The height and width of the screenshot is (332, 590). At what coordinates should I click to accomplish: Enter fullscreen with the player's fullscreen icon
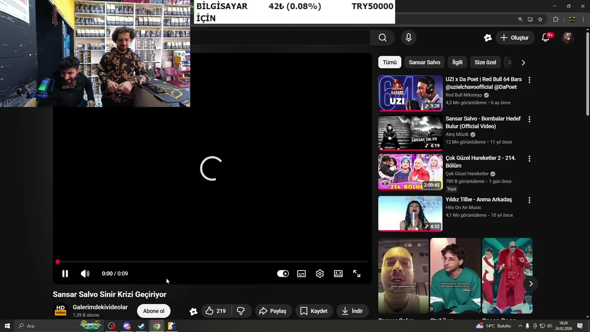pyautogui.click(x=357, y=273)
